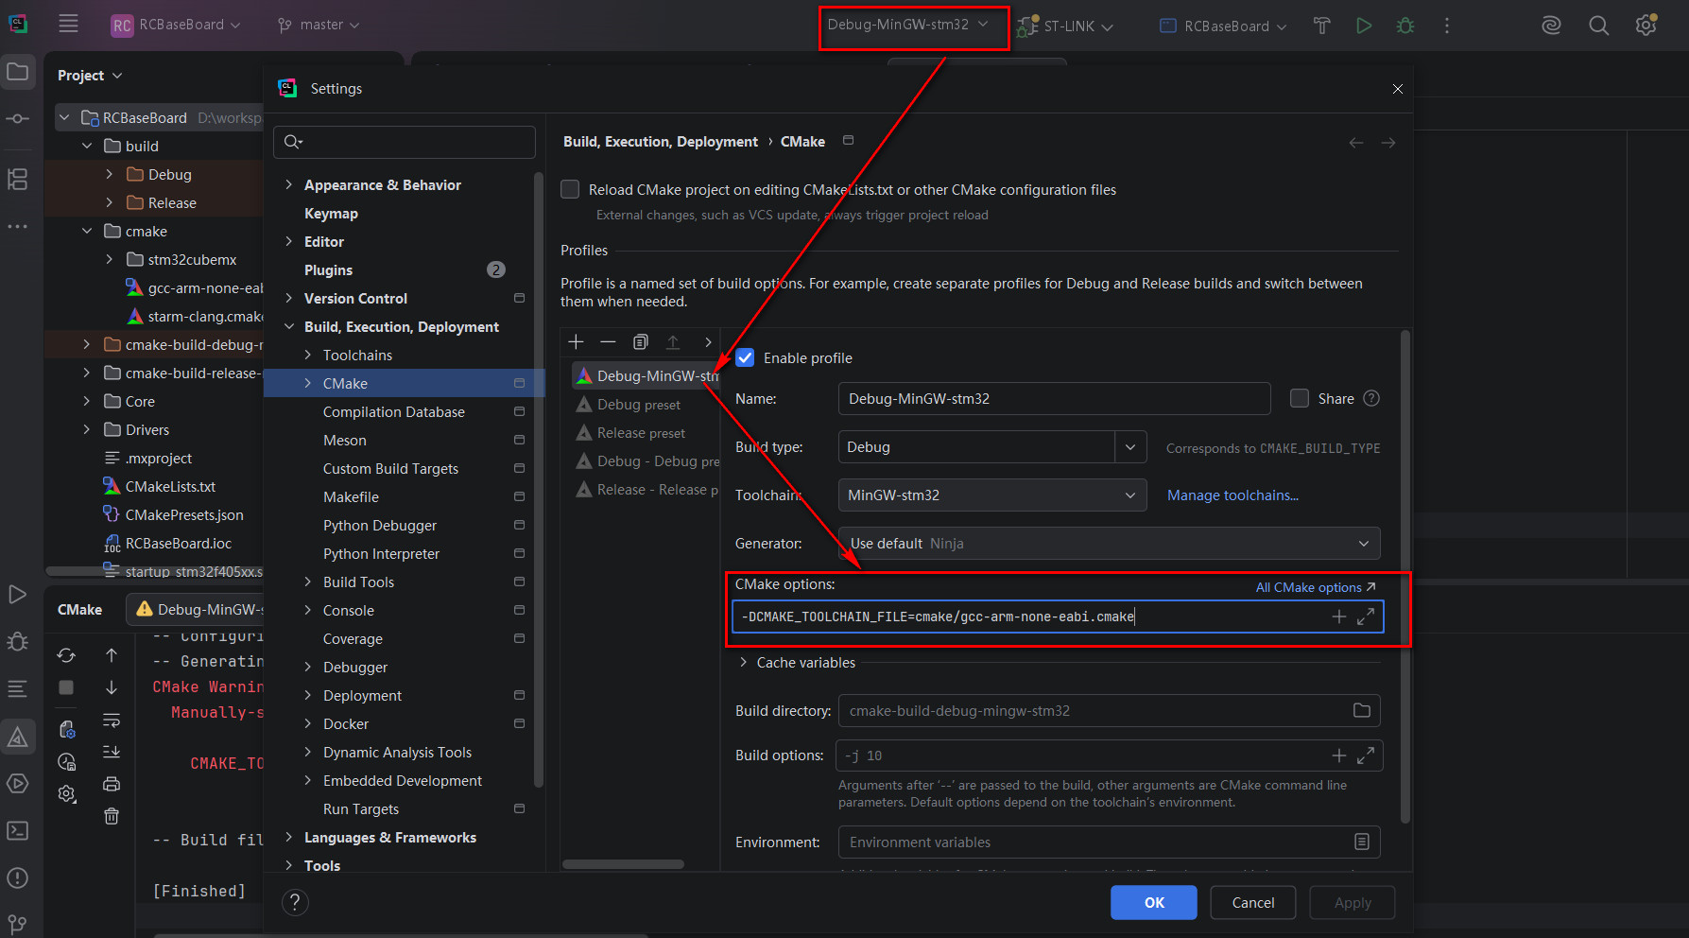The height and width of the screenshot is (938, 1689).
Task: Open the Project tool window folder icon
Action: tap(18, 72)
